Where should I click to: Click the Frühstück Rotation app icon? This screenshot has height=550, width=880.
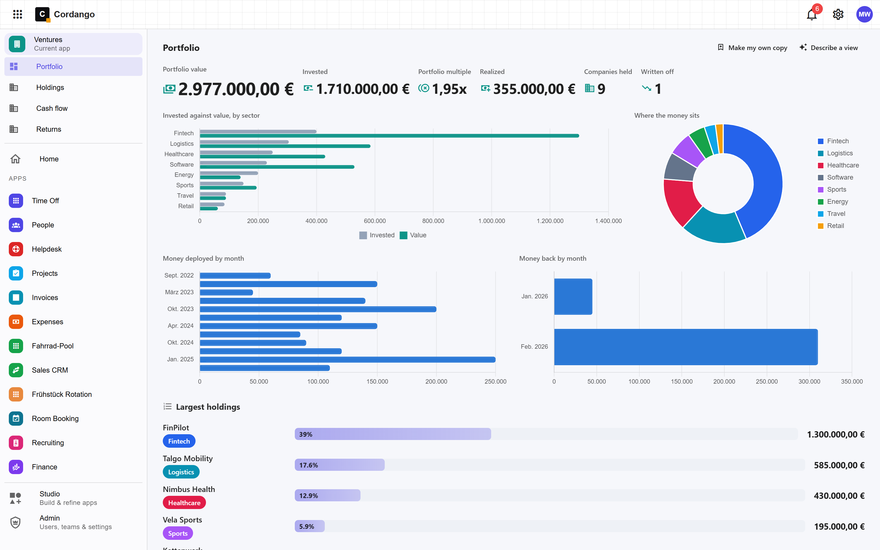[16, 394]
